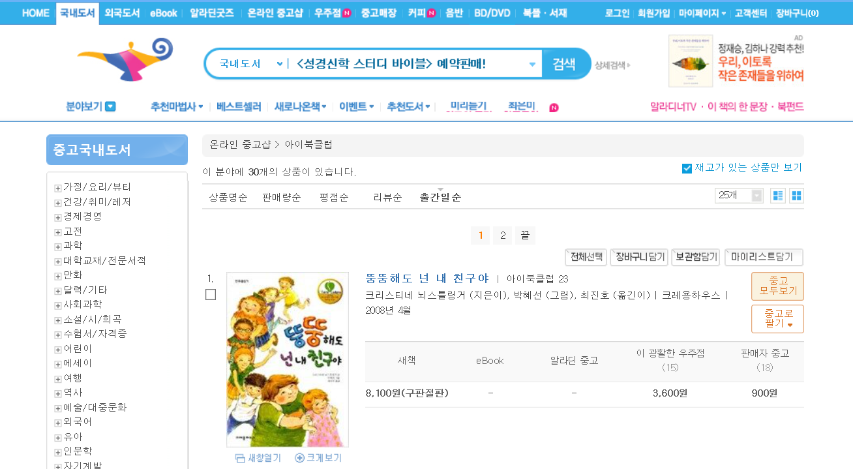Click the N badge beside 최본미
This screenshot has width=853, height=469.
554,108
